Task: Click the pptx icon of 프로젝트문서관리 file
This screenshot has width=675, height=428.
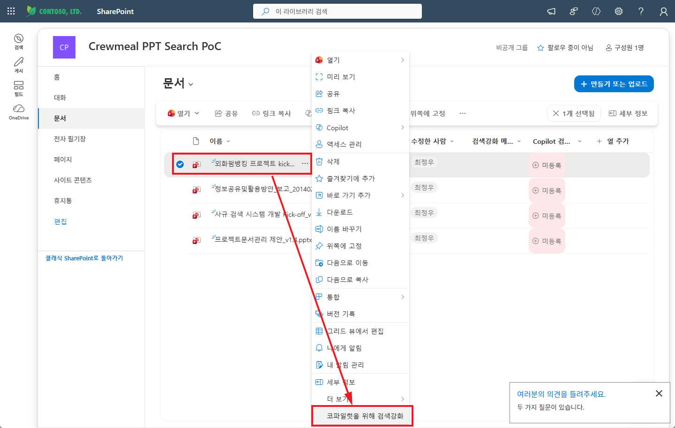Action: 196,240
